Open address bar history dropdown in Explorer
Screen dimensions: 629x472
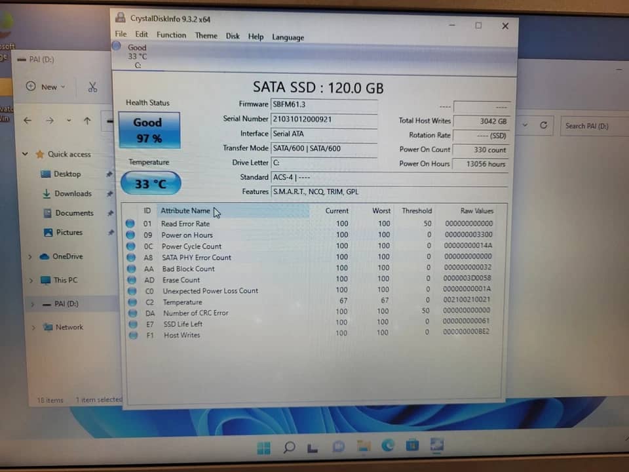[525, 125]
